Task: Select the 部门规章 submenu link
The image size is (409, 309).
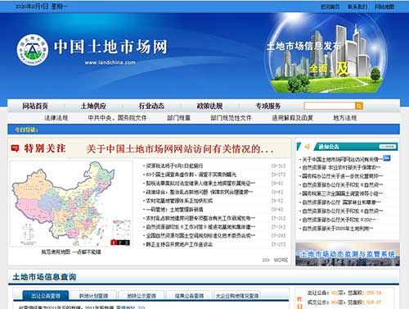Action: pos(179,118)
